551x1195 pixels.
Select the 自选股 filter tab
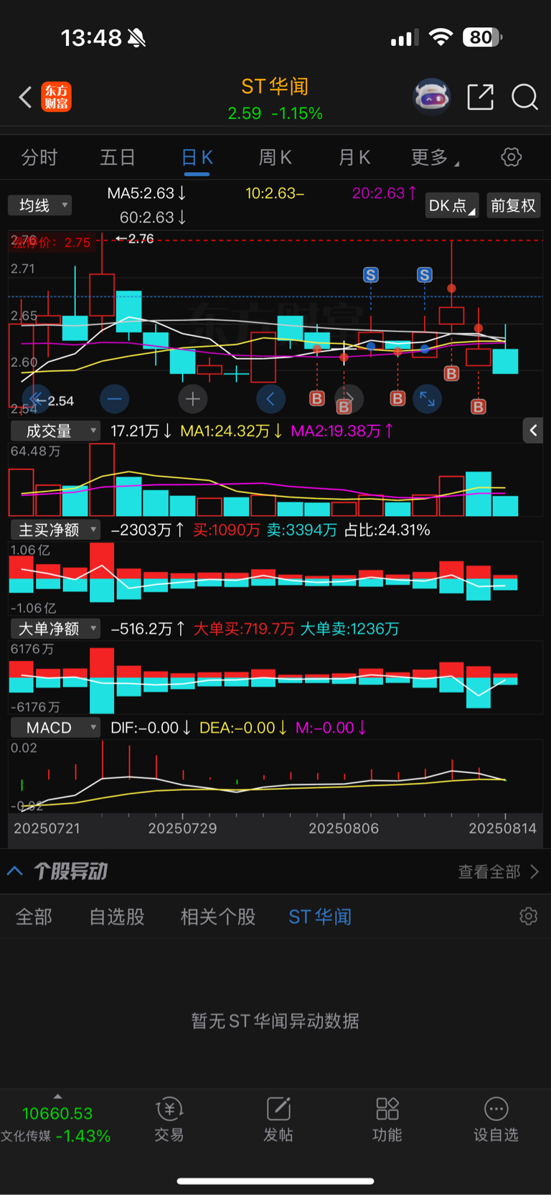[x=117, y=917]
